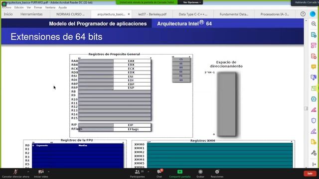Click the XMM0 register label

point(139,145)
